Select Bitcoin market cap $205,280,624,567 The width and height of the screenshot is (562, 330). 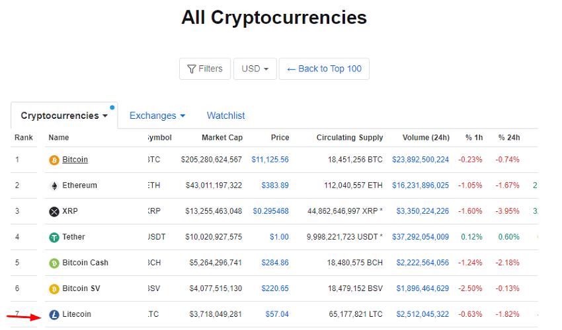pyautogui.click(x=212, y=160)
